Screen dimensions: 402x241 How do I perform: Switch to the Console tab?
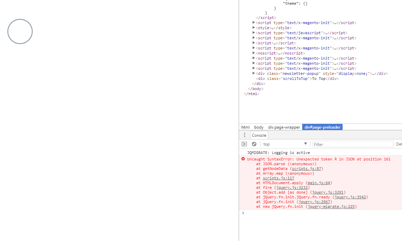pyautogui.click(x=259, y=135)
